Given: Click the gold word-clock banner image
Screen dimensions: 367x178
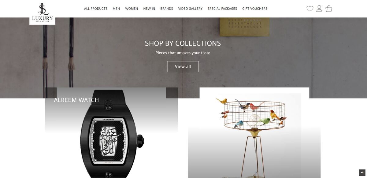Looking at the screenshot, I should pyautogui.click(x=245, y=27).
